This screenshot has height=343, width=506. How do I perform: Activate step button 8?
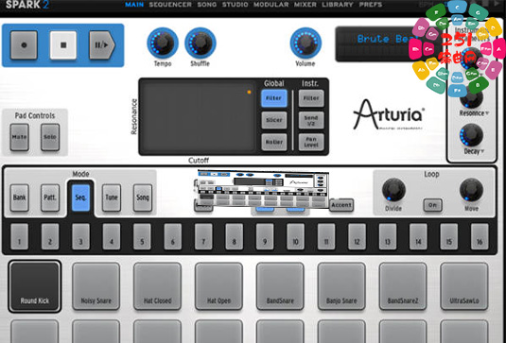[x=234, y=237]
